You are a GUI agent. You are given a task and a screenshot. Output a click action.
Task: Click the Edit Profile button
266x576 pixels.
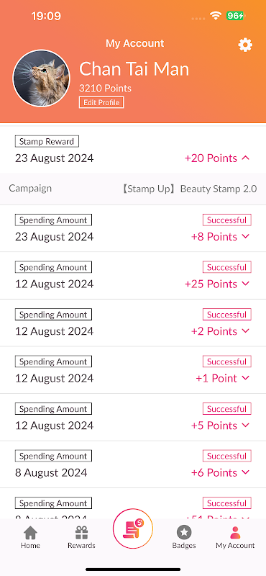click(101, 102)
